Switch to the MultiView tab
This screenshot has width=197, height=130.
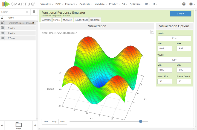[67, 20]
